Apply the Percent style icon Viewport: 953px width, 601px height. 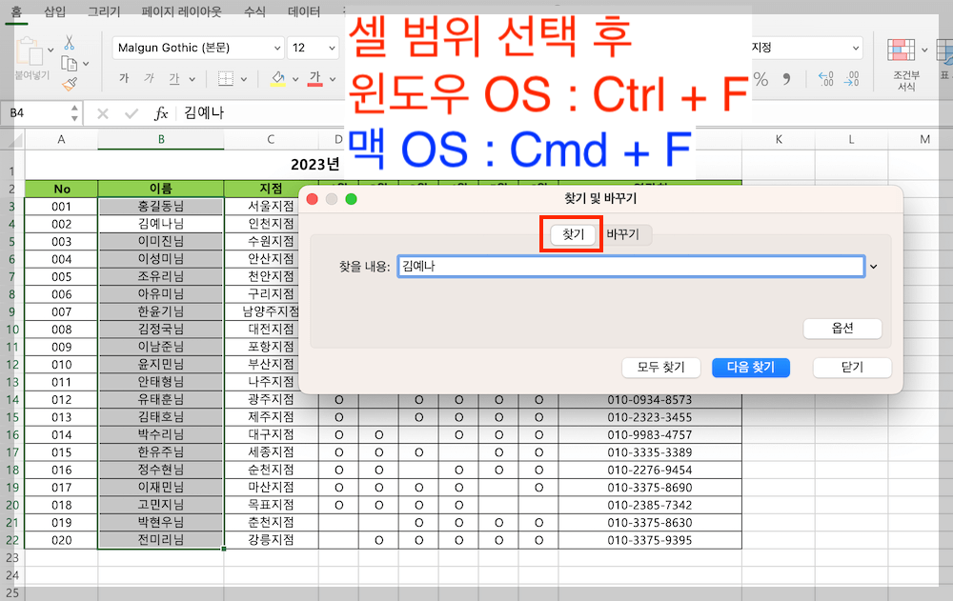(x=760, y=79)
